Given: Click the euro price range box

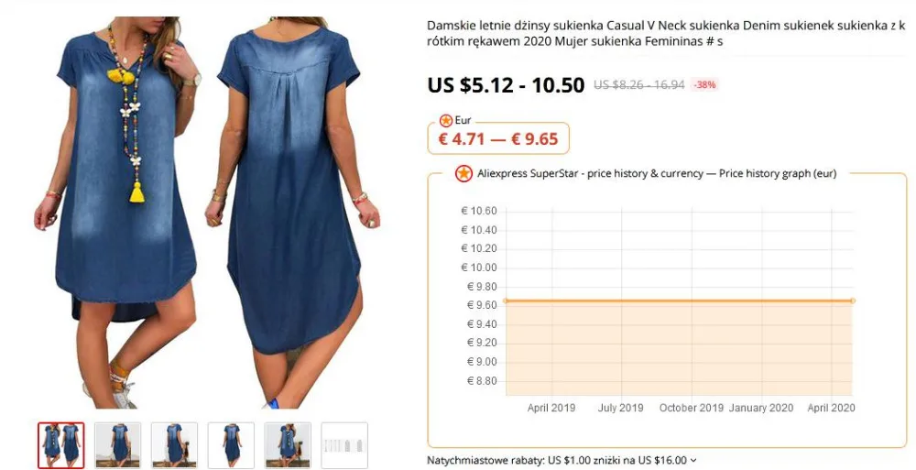Looking at the screenshot, I should pos(498,138).
